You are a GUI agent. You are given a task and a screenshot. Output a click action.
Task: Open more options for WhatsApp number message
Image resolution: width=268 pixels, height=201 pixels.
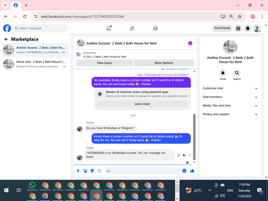189,155
